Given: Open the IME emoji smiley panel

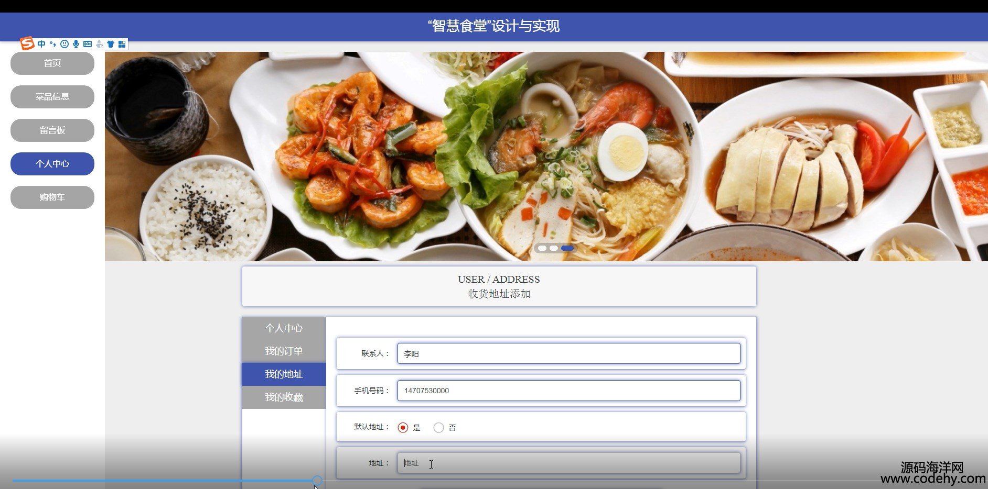Looking at the screenshot, I should tap(65, 44).
